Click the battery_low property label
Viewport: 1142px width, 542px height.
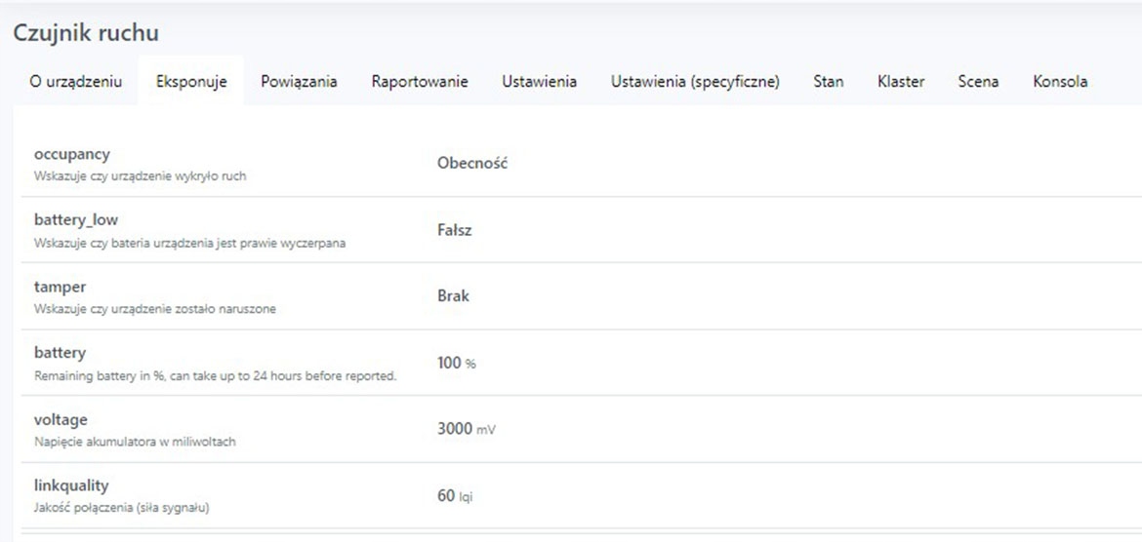76,220
